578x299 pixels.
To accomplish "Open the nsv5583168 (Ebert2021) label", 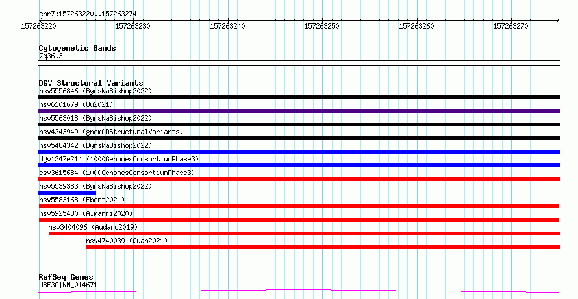I will tap(82, 200).
